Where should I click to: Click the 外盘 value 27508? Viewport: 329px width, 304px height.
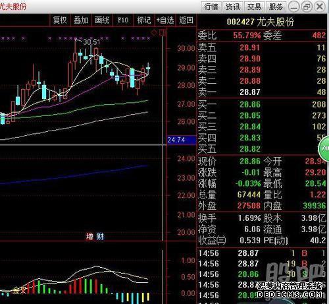249,206
